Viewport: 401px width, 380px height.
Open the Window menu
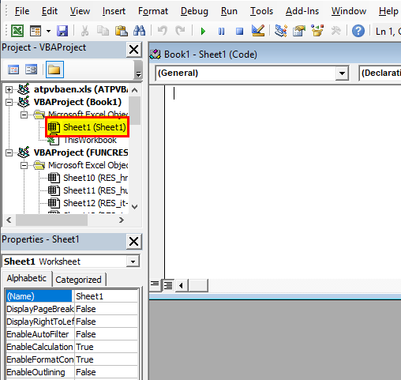[349, 11]
